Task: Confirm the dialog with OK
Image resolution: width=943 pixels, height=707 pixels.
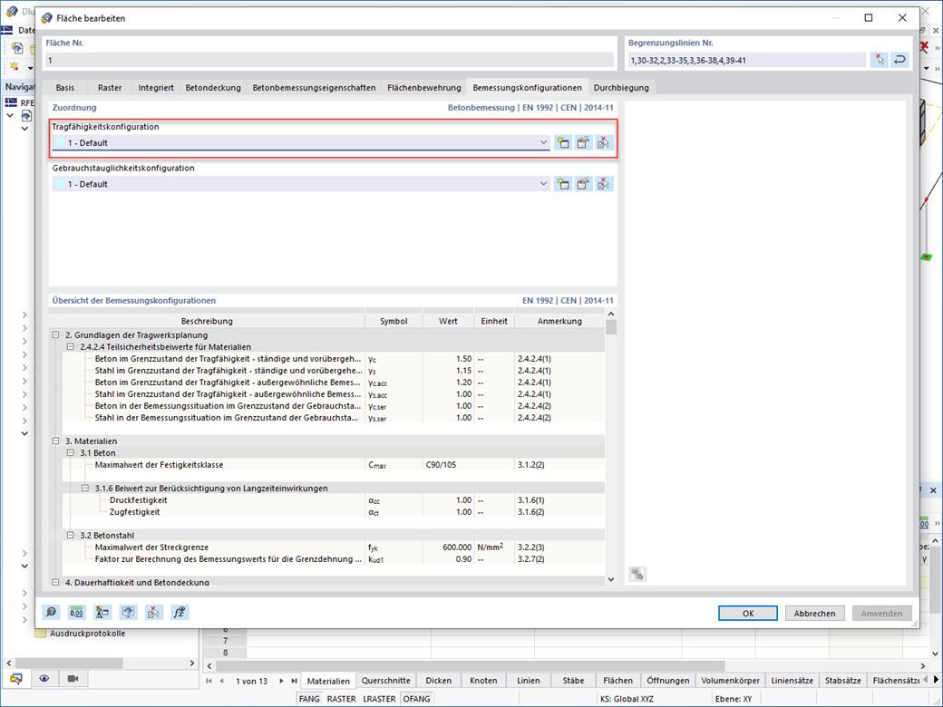Action: pos(747,613)
